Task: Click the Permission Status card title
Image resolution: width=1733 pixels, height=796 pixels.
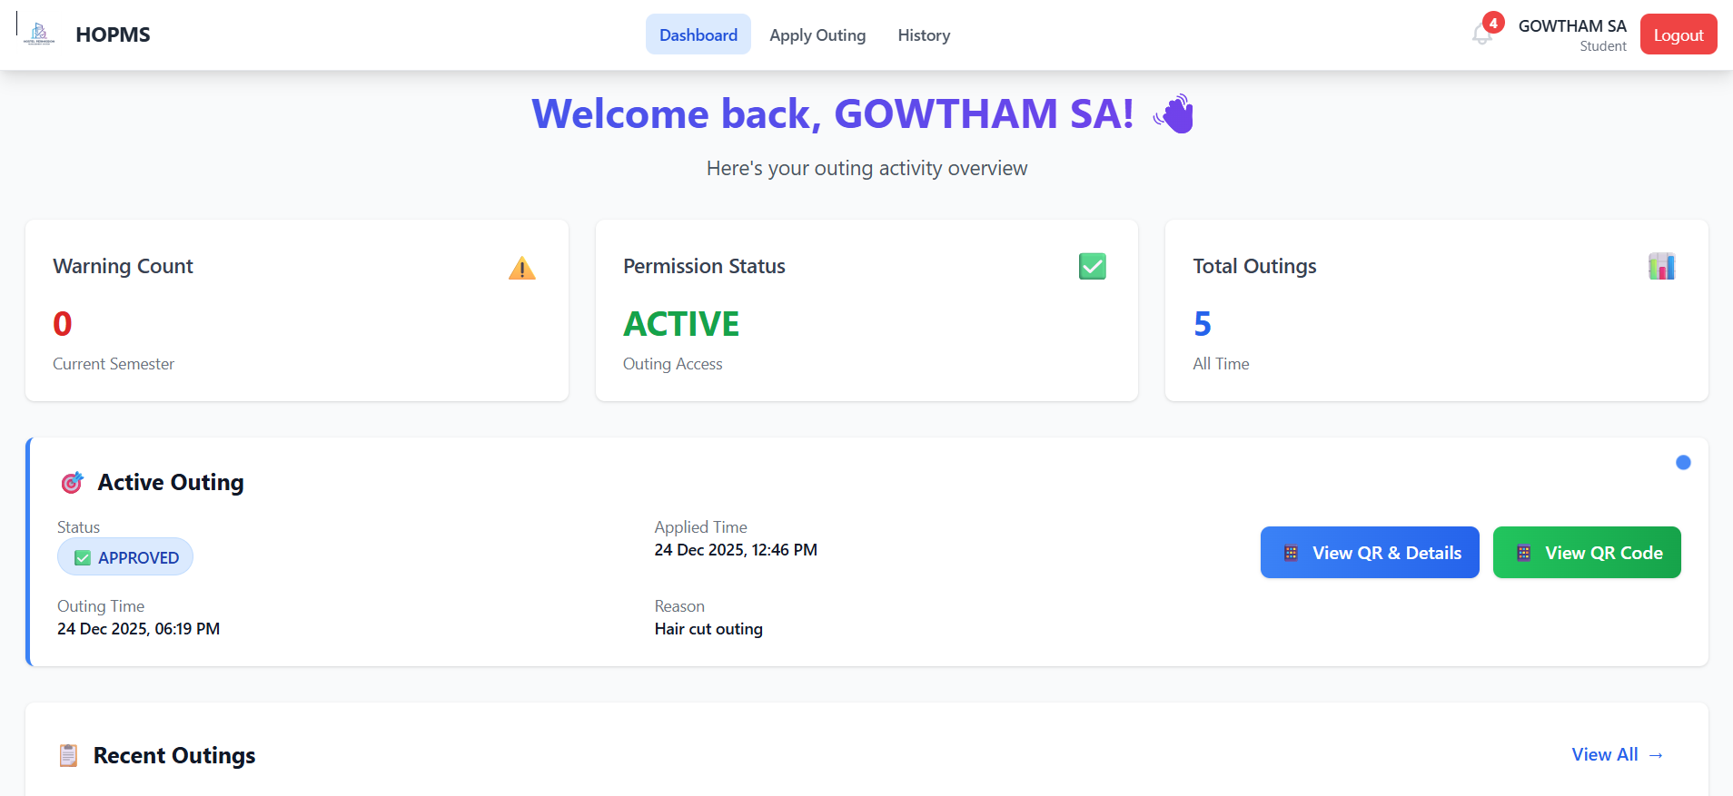Action: 704,266
